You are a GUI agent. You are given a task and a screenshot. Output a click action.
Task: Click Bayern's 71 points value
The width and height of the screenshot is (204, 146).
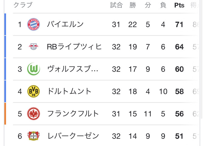coord(179,24)
